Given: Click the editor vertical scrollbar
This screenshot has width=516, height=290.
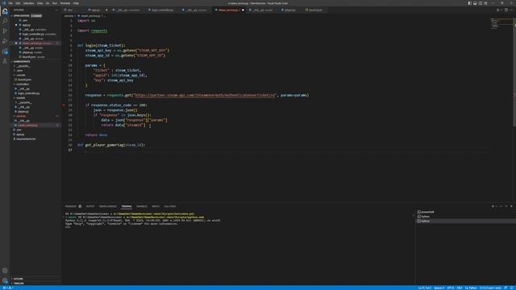Looking at the screenshot, I should (514, 72).
